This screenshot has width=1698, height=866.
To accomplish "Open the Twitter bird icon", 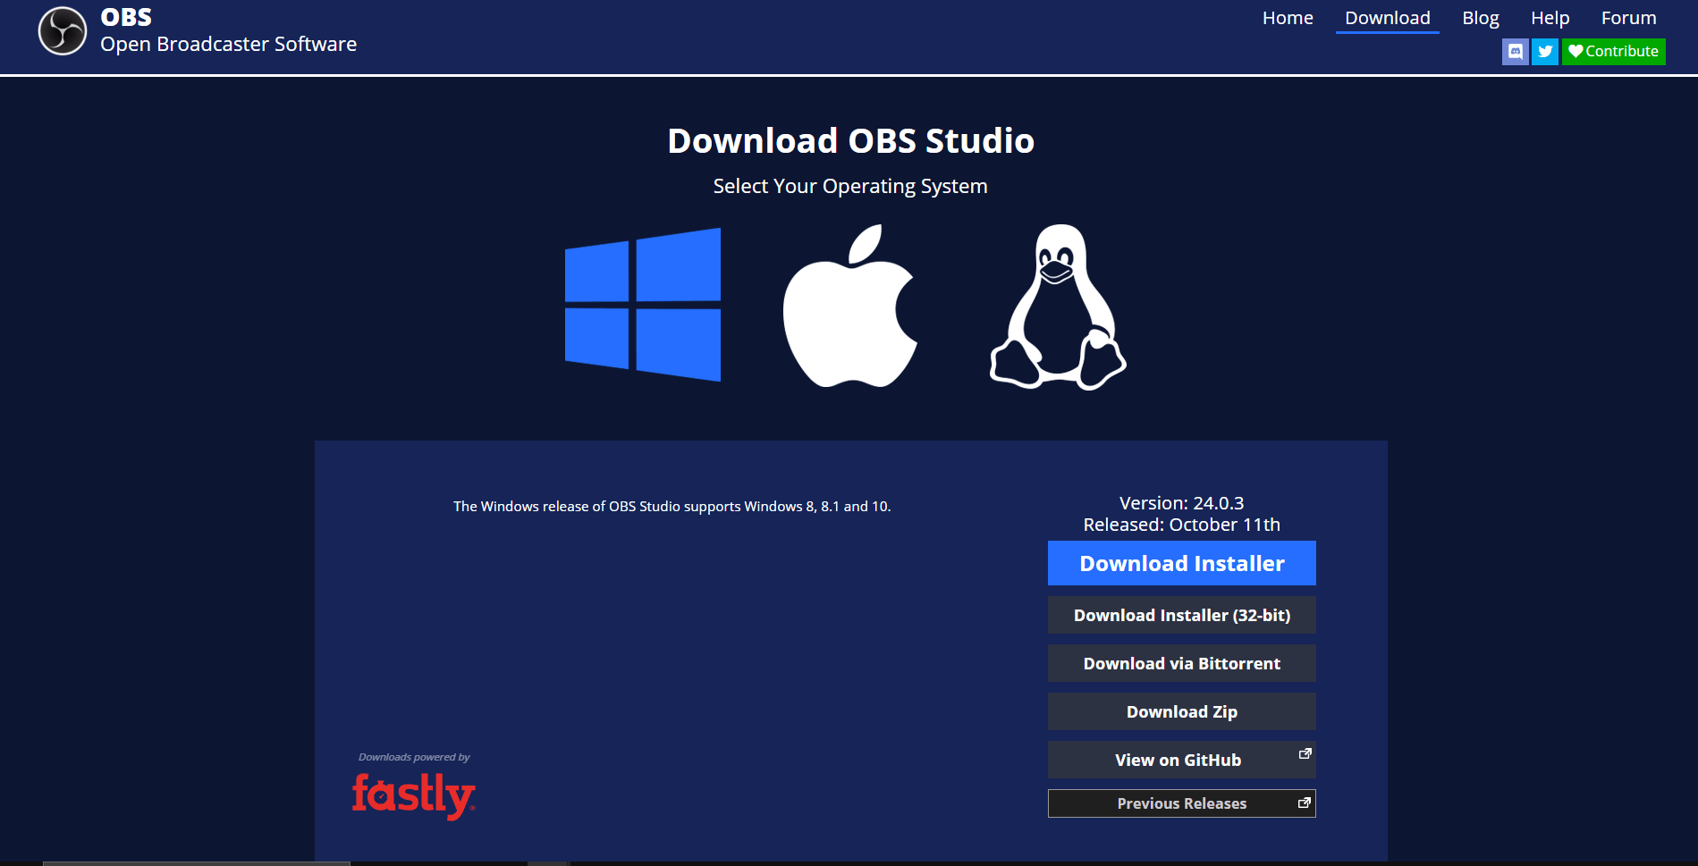I will pos(1545,52).
